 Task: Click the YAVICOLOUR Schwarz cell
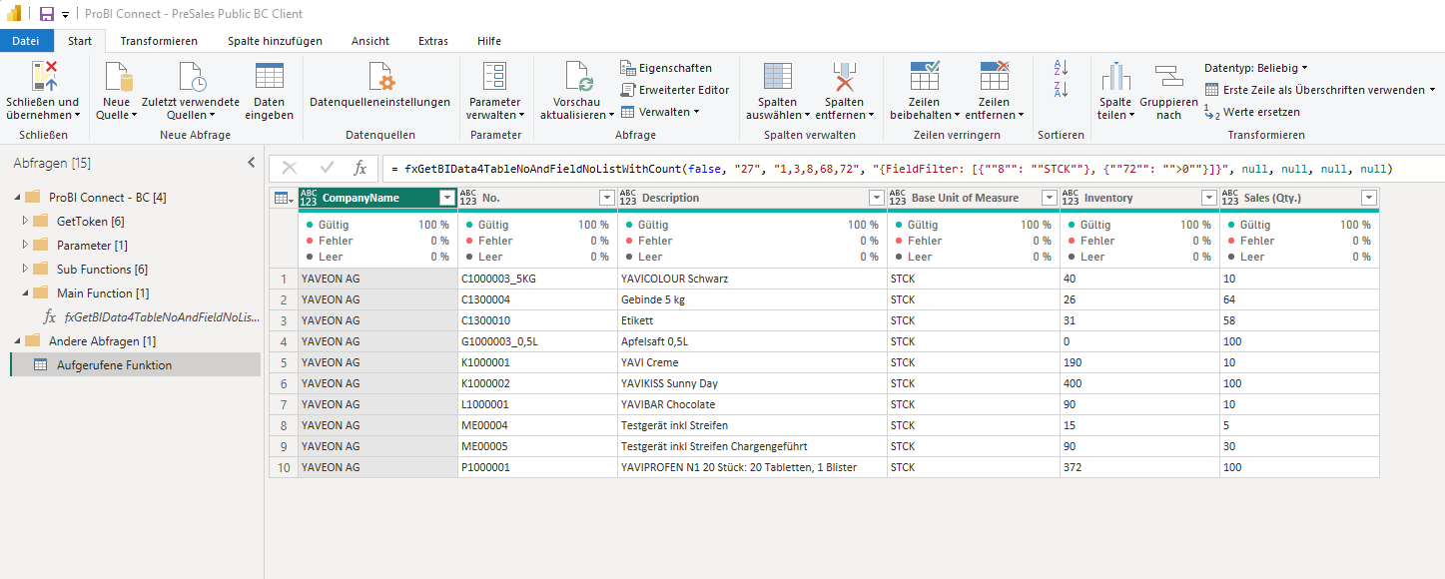click(x=752, y=279)
